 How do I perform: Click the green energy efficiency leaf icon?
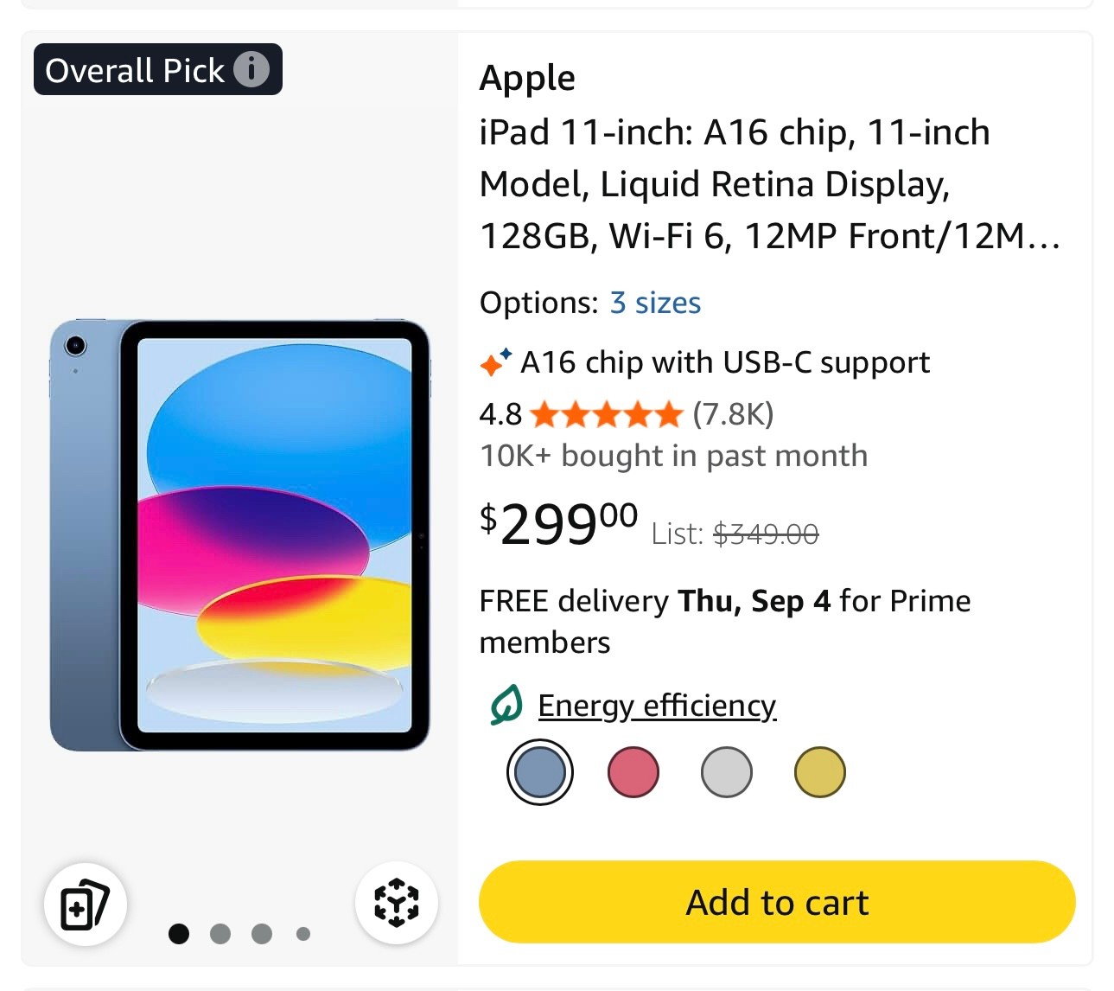click(x=506, y=706)
